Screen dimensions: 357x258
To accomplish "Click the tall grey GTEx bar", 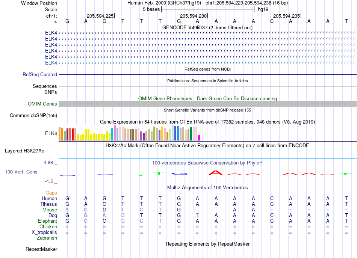I will tap(172, 133).
